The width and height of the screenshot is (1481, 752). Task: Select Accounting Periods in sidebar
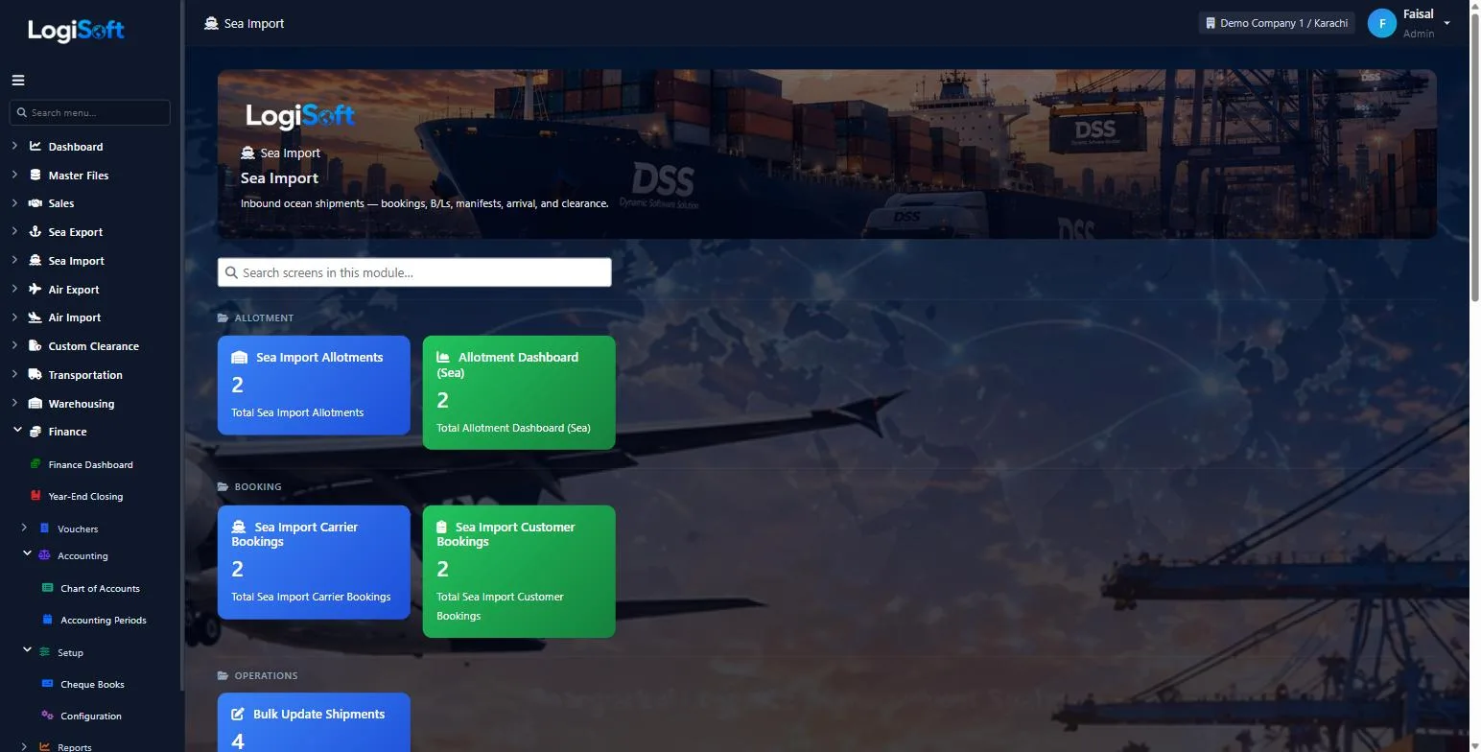pyautogui.click(x=103, y=620)
